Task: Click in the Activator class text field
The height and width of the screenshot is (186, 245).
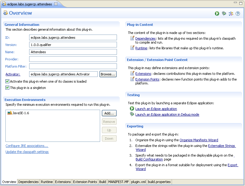Action: point(63,74)
